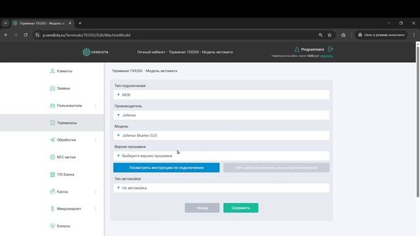Open the Тип подключения MDB dropdown
The image size is (420, 236).
pos(221,94)
